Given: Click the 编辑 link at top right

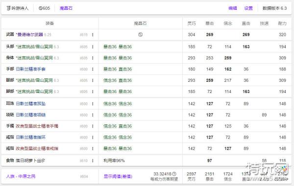Looking at the screenshot, I should (233, 8).
